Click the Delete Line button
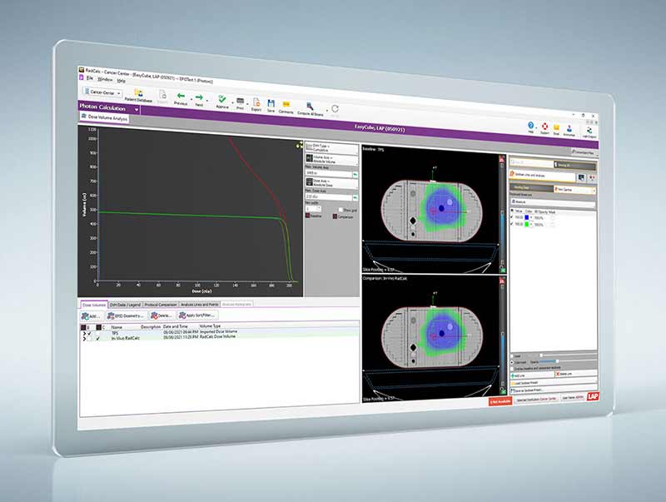666x502 pixels. 575,373
